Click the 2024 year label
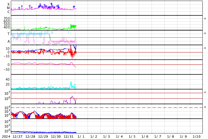Screen dimensions: 208x139 pyautogui.click(x=6, y=137)
